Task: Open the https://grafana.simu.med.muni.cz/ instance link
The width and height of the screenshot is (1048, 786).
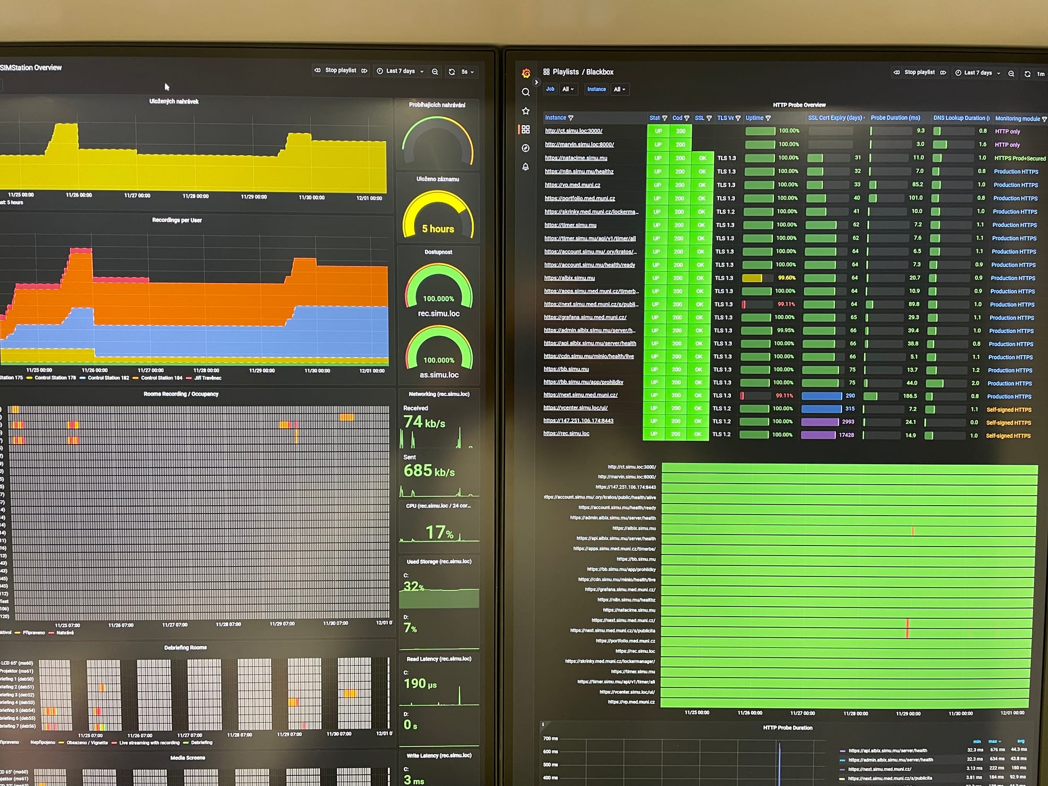Action: [585, 318]
